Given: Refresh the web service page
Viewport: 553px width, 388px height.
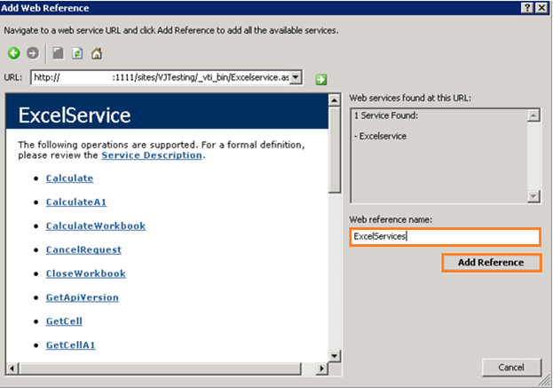Looking at the screenshot, I should (x=77, y=54).
